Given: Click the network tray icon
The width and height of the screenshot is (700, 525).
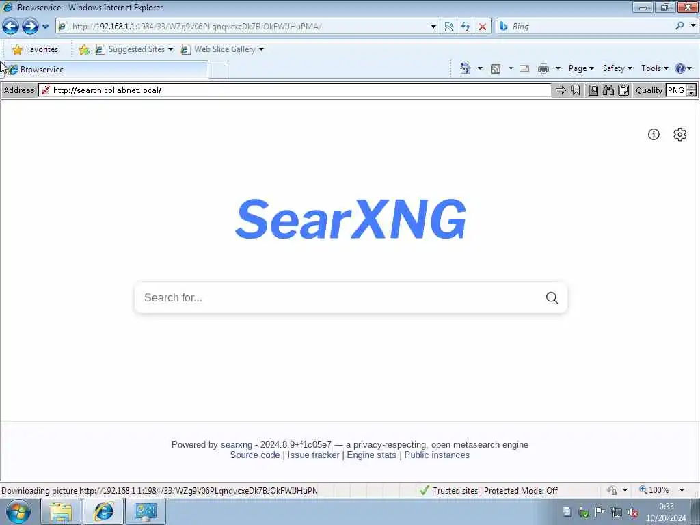Looking at the screenshot, I should (617, 512).
